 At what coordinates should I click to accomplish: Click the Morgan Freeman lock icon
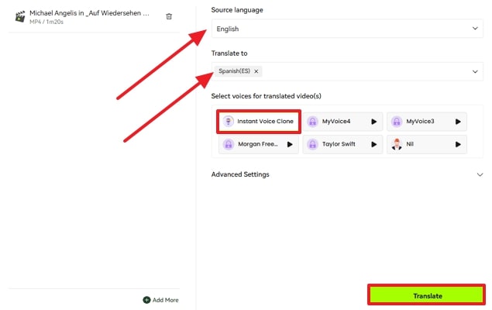229,144
